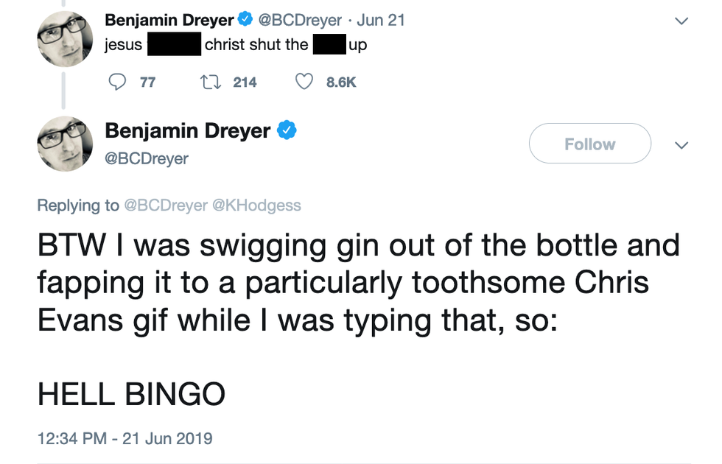Click the reply icon on the top tweet
Viewport: 722px width, 464px height.
pyautogui.click(x=117, y=82)
